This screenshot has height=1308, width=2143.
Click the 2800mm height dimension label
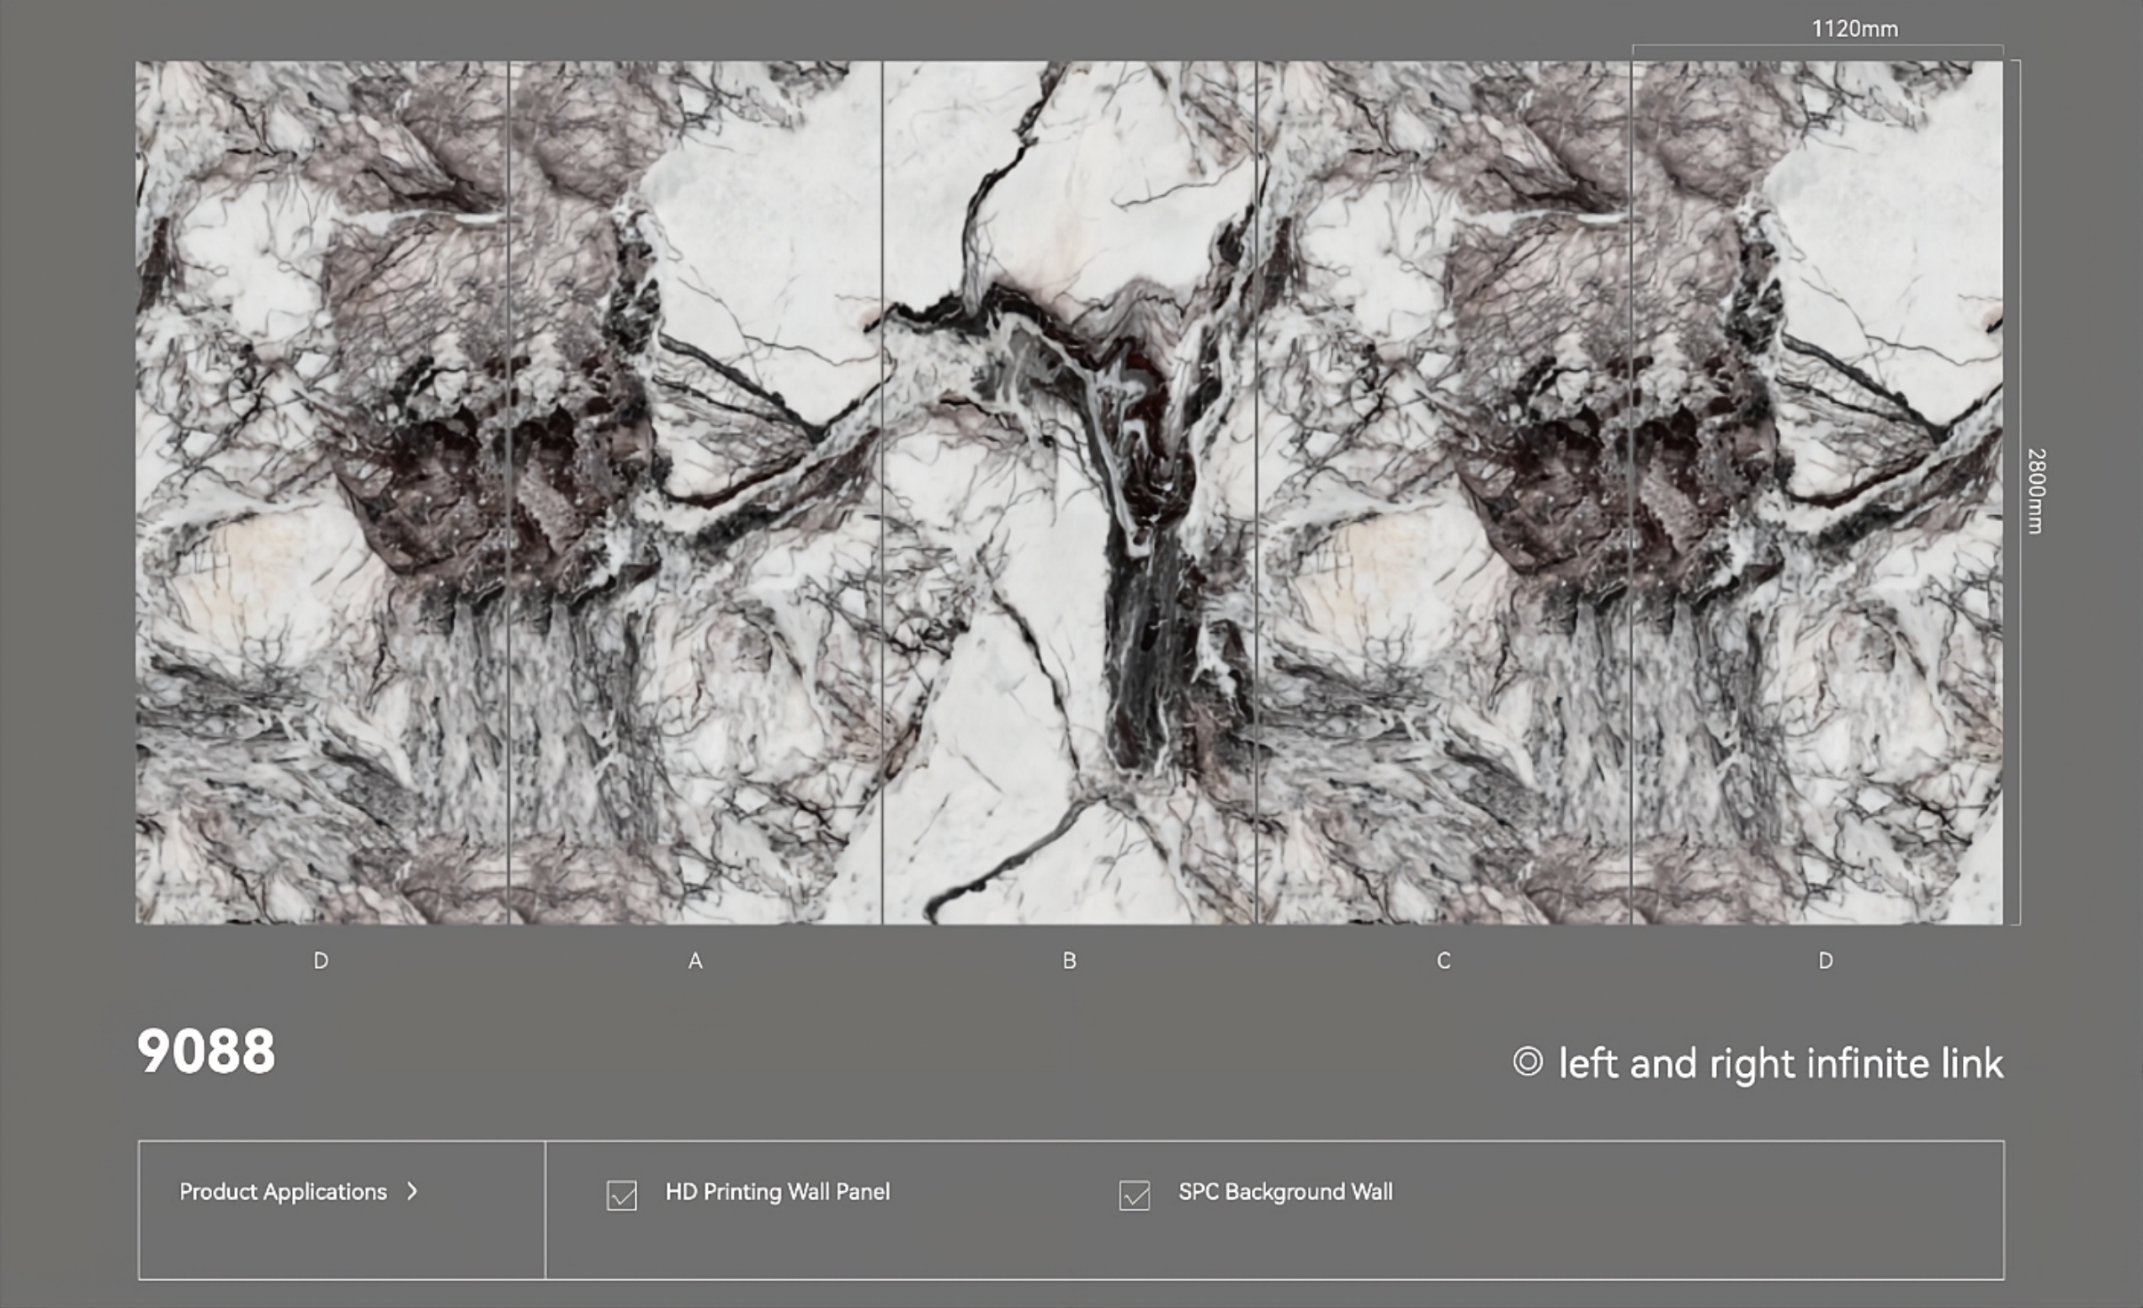pos(2035,492)
